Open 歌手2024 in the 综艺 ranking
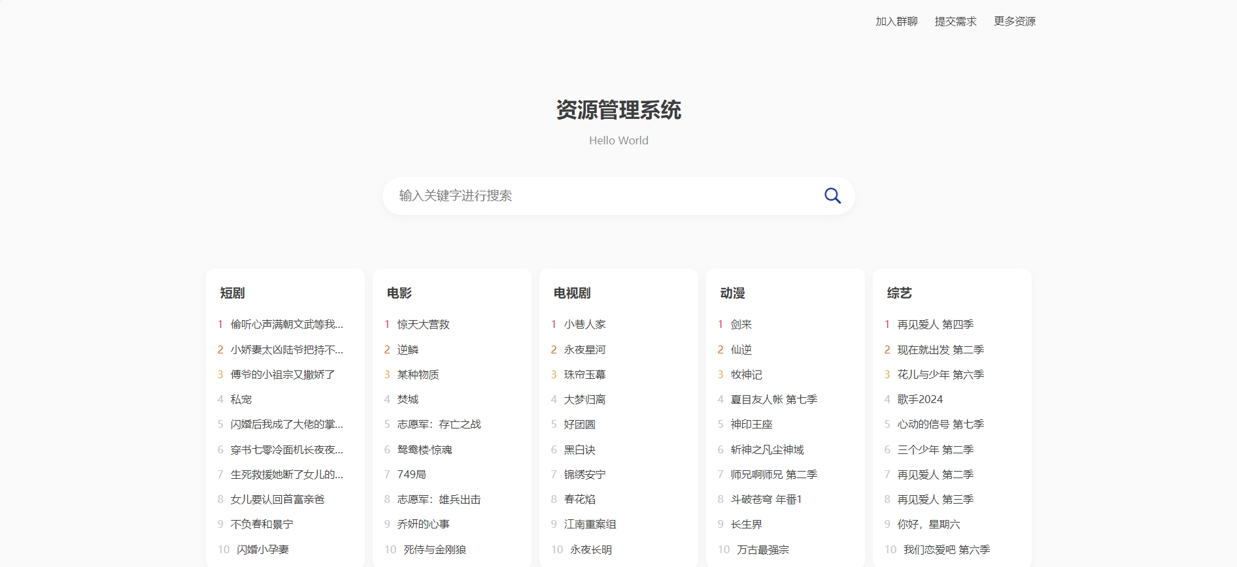Screen dimensions: 1237x567 click(920, 399)
